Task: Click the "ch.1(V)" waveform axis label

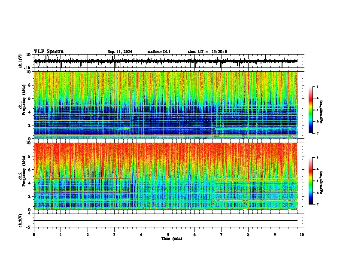Action: click(x=21, y=61)
